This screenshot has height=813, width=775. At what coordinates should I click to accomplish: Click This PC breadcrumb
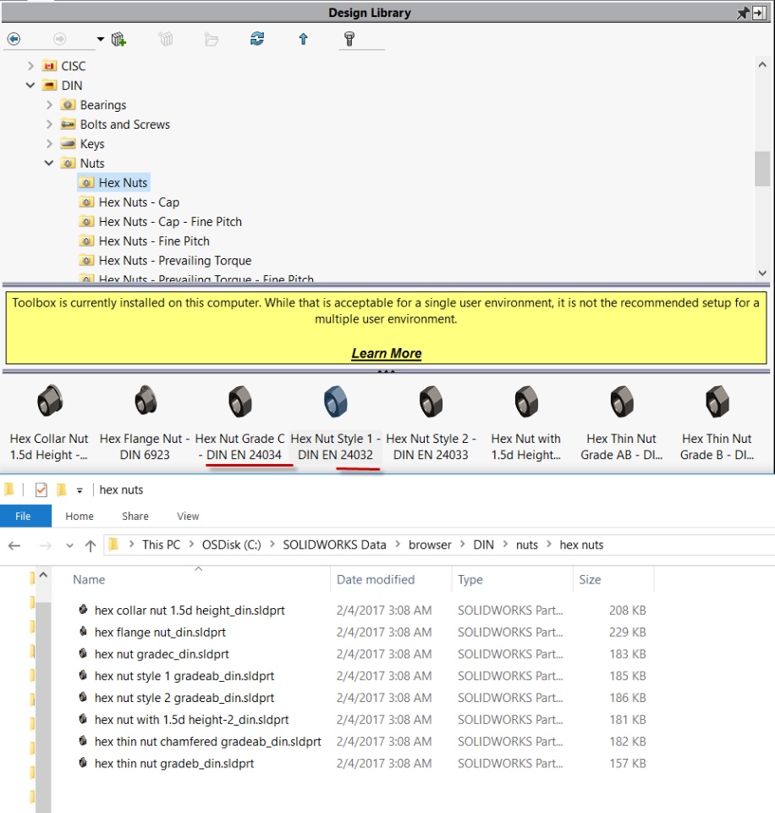pyautogui.click(x=161, y=545)
